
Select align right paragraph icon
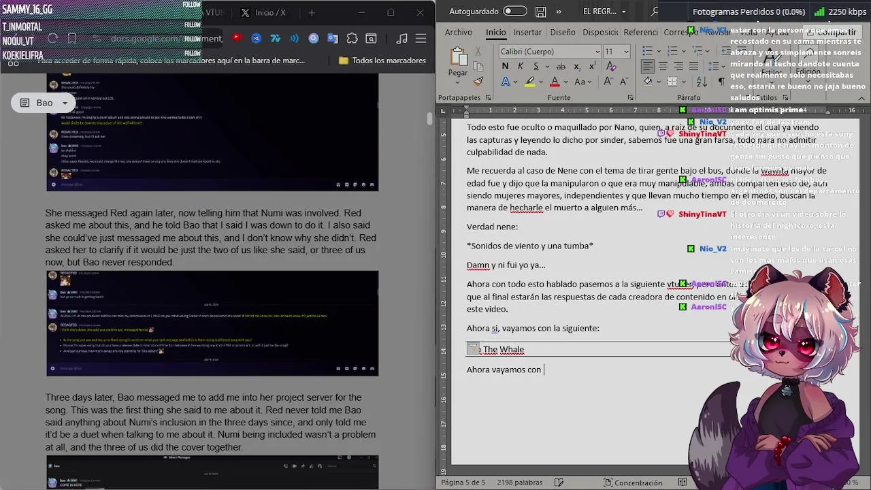[x=678, y=66]
